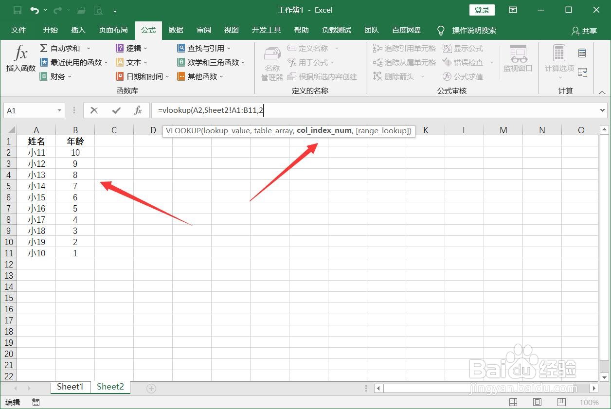Select the Sheet2 worksheet tab
This screenshot has height=409, width=611.
(x=110, y=387)
